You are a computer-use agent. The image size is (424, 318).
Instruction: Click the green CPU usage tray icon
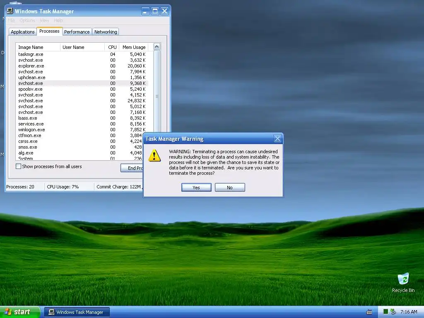[385, 312]
